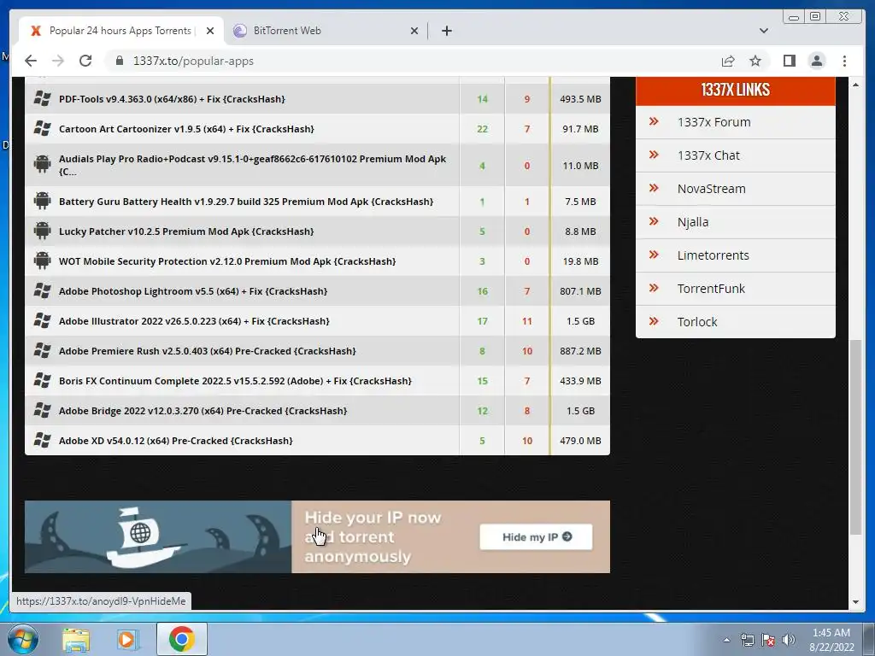Viewport: 875px width, 656px height.
Task: Click the Windows icon beside Adobe Illustrator 2022
Action: pyautogui.click(x=42, y=321)
